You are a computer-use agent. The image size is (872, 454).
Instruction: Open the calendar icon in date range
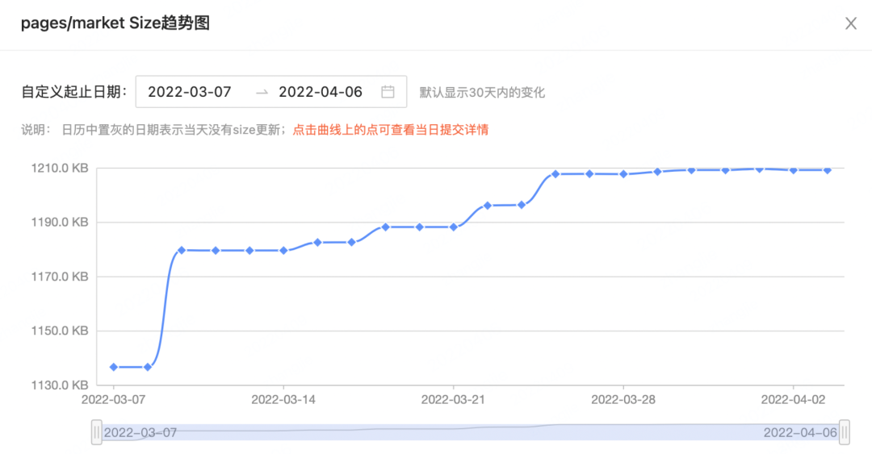[388, 92]
